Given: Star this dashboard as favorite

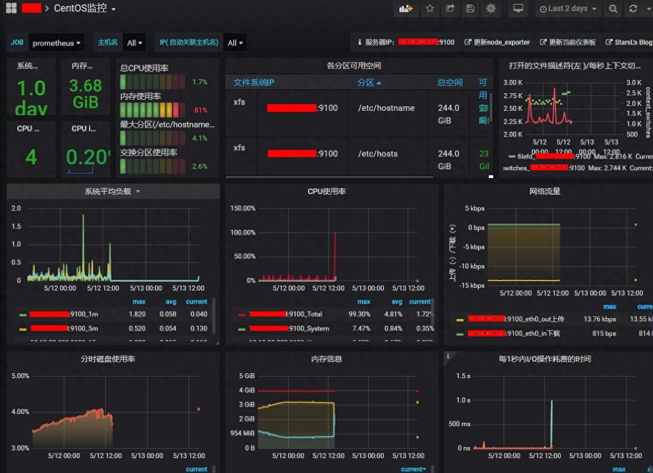Looking at the screenshot, I should (x=430, y=8).
